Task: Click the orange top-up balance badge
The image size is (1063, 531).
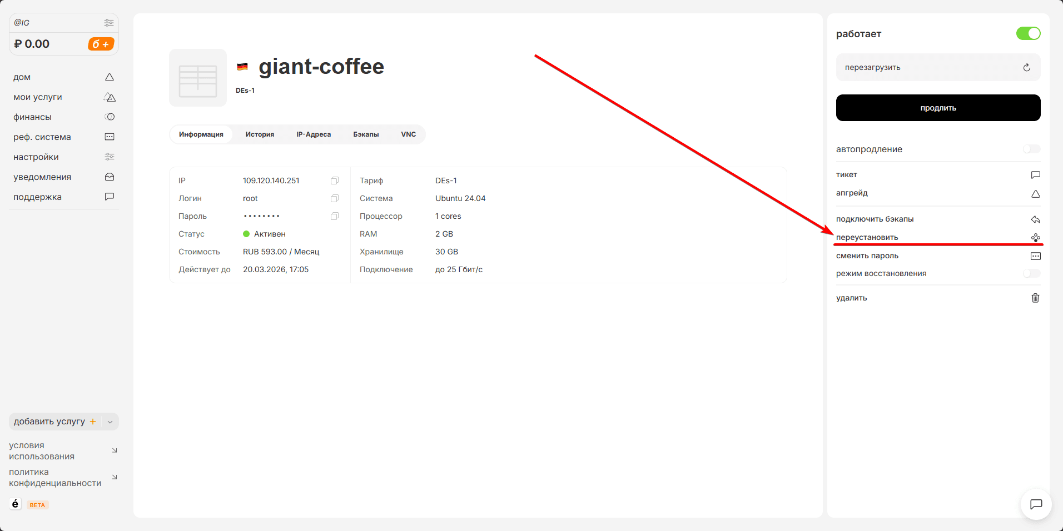Action: coord(101,44)
